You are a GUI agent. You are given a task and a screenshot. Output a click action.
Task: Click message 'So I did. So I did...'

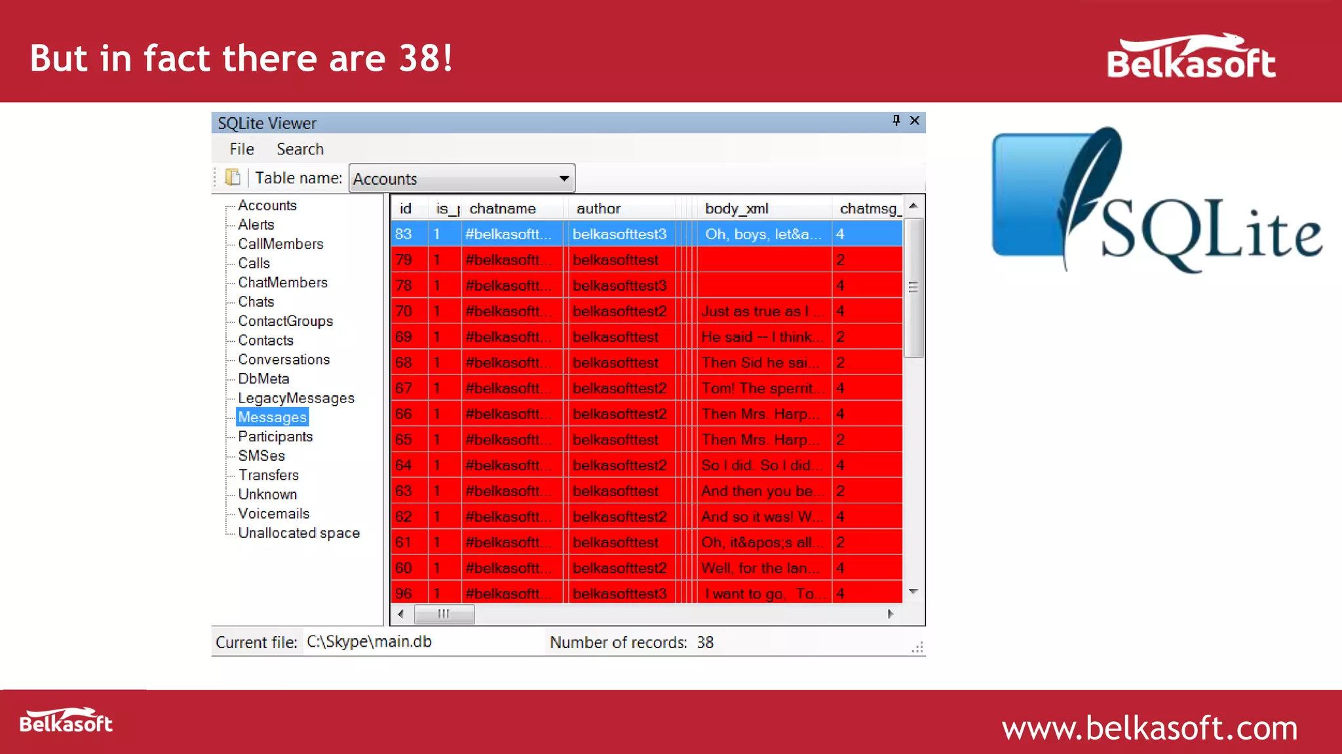[x=763, y=465]
